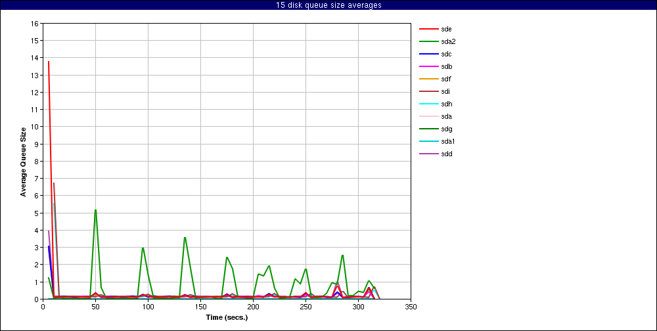Click the x-axis tick label 100

(x=148, y=307)
